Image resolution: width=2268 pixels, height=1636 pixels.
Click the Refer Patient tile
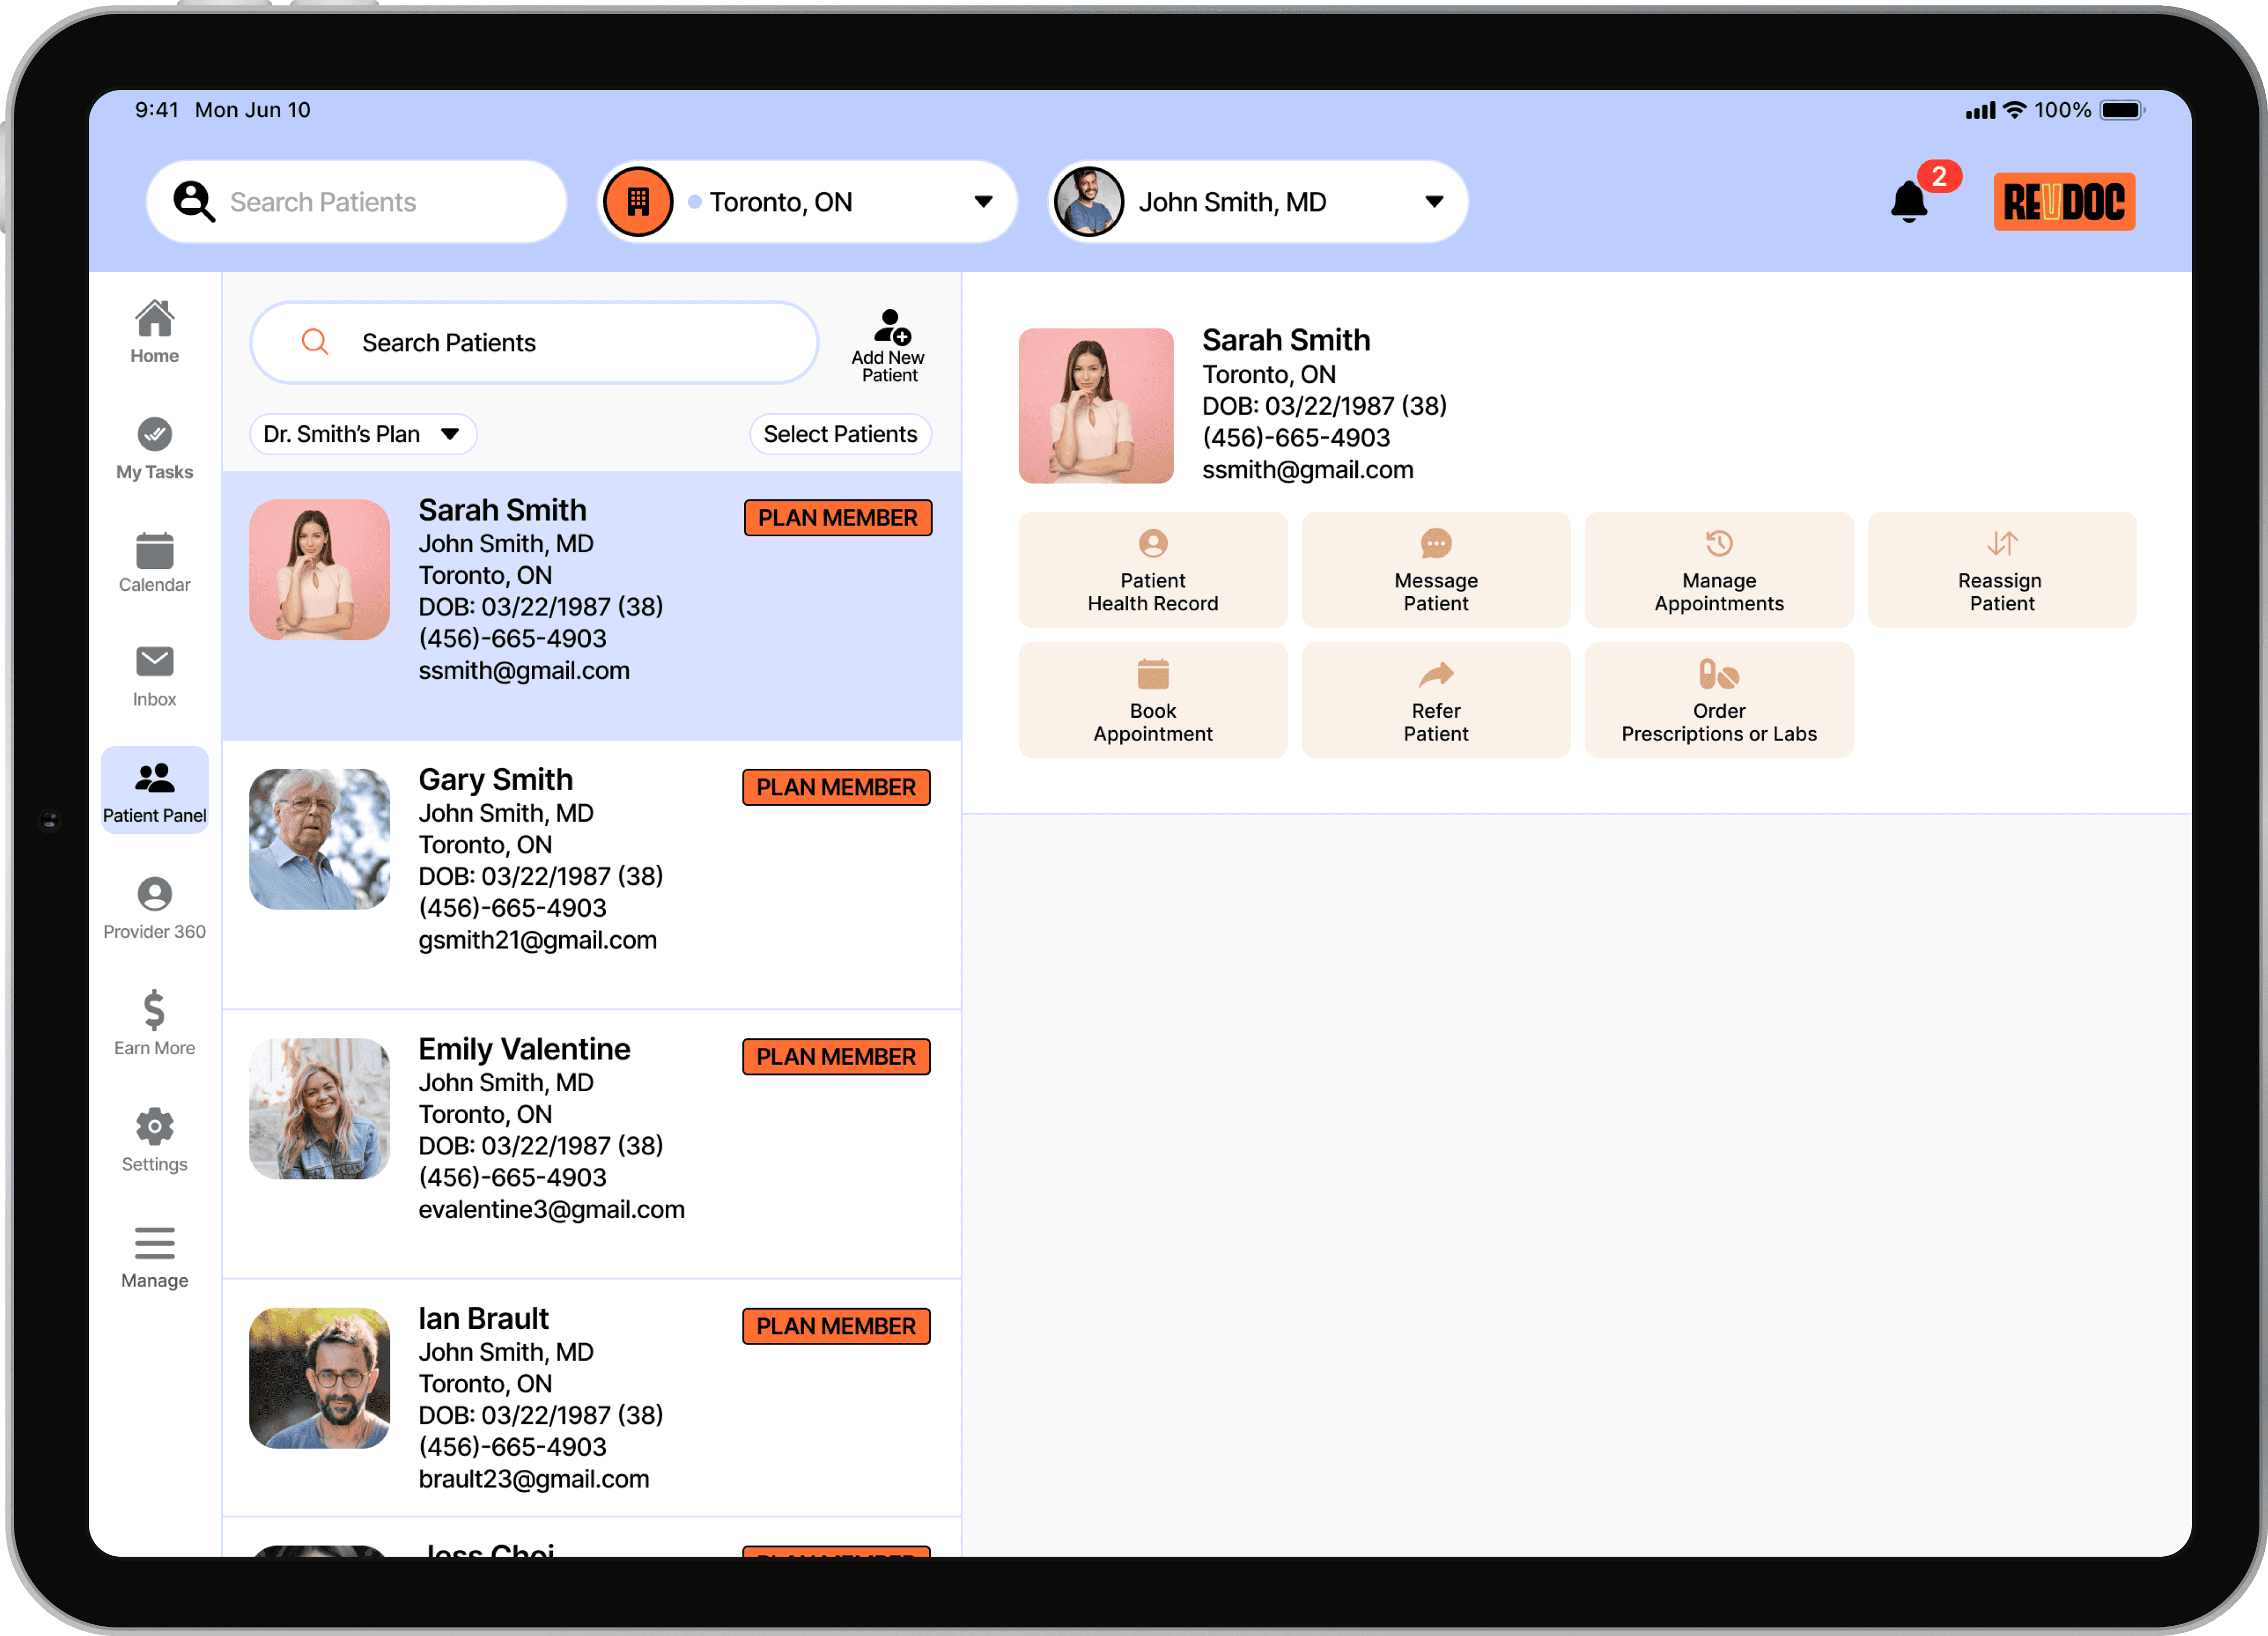[1435, 700]
